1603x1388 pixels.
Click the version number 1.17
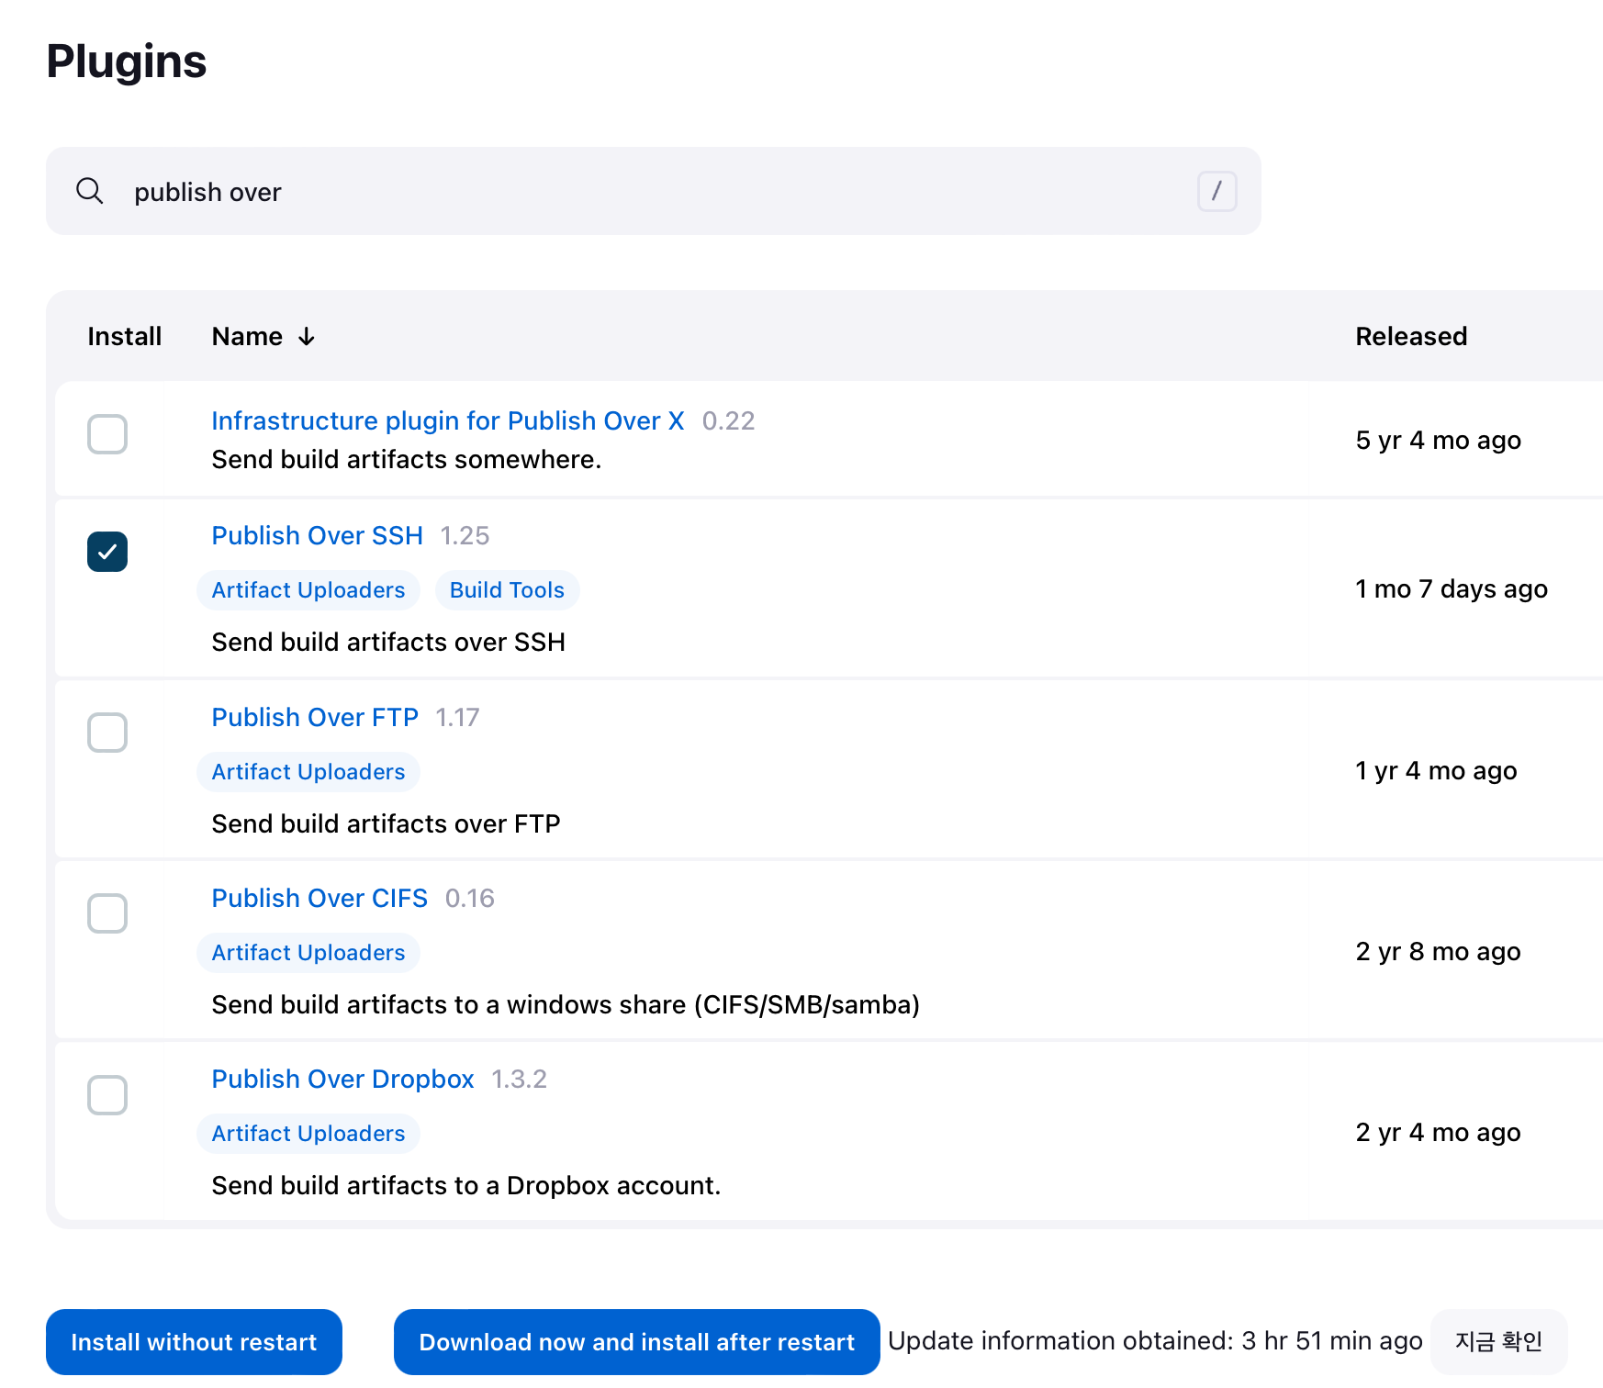point(457,717)
